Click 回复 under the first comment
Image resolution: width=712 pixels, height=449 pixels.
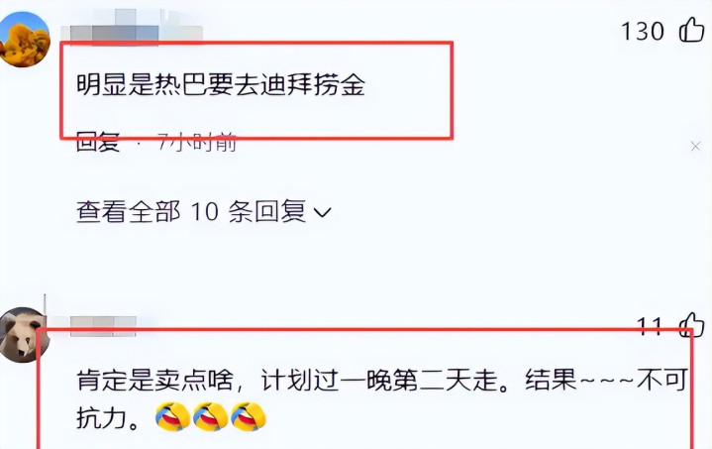coord(98,143)
